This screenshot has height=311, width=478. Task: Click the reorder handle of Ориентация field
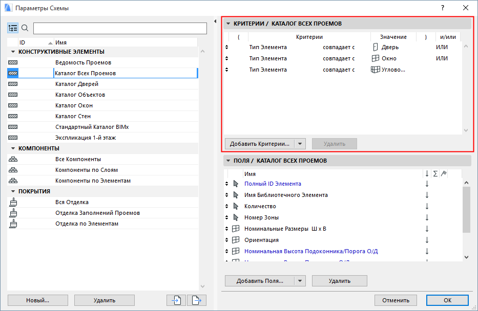[x=226, y=240]
